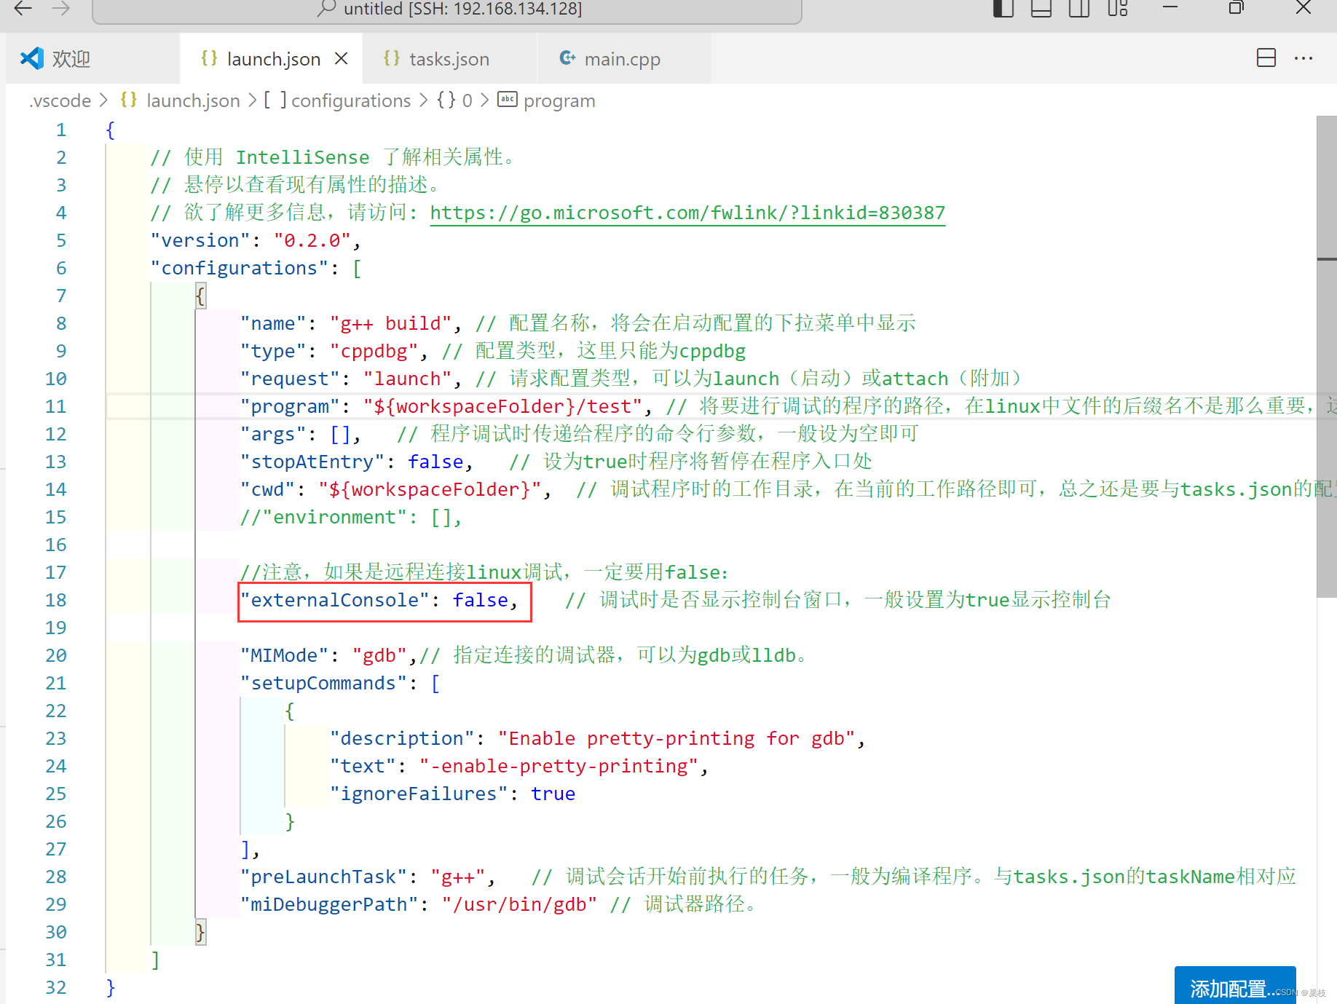This screenshot has width=1337, height=1004.
Task: Click the "-enable-pretty-printing" text value
Action: pos(559,766)
